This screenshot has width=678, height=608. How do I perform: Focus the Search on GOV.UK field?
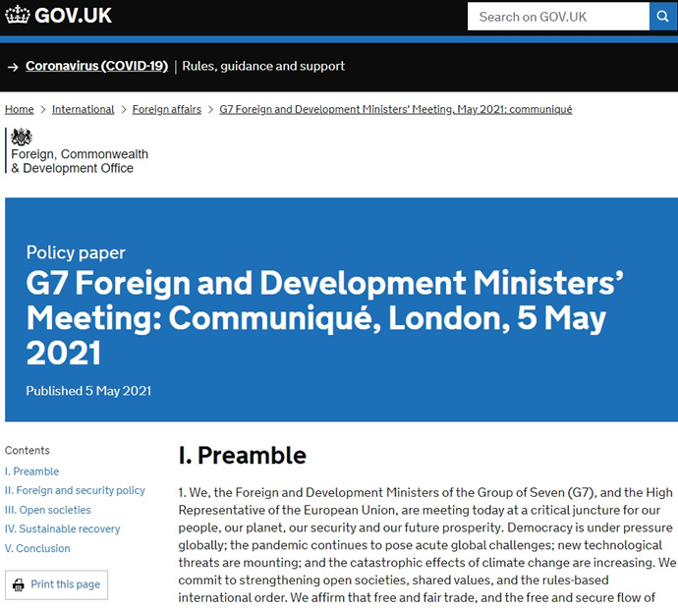[558, 17]
